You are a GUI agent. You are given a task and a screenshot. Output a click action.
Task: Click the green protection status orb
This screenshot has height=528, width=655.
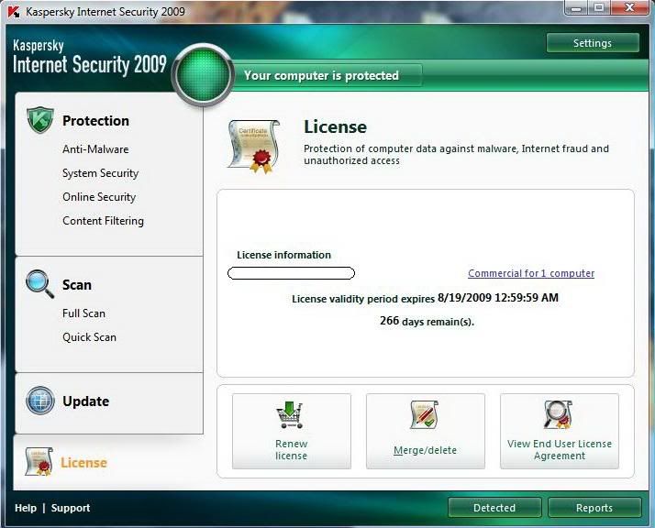202,75
